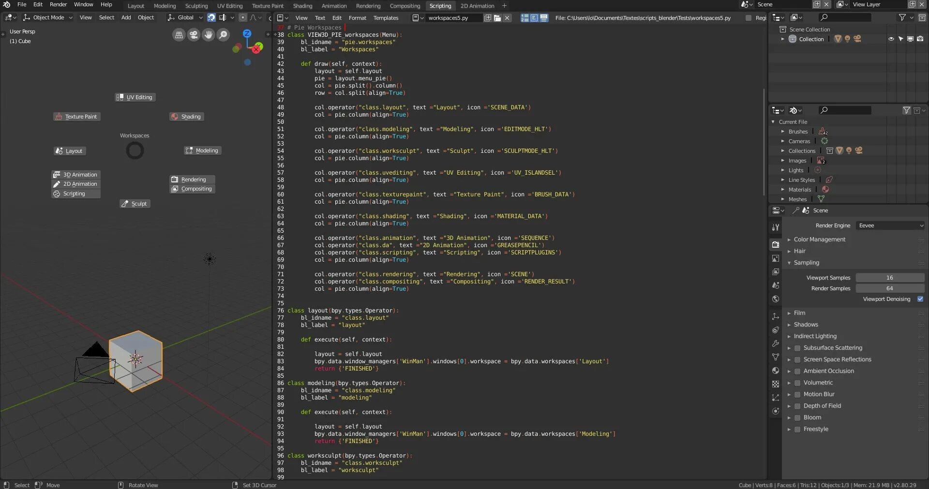Click the Scene name field in top bar
The image size is (929, 489).
coord(783,4)
